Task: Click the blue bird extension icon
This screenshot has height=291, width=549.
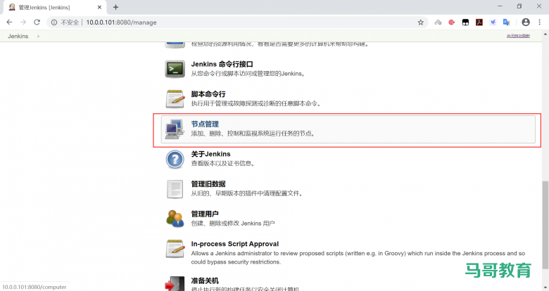Action: [x=493, y=22]
